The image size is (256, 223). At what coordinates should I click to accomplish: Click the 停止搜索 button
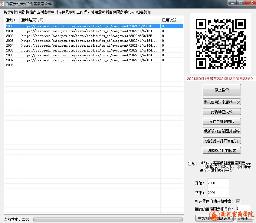point(222,90)
